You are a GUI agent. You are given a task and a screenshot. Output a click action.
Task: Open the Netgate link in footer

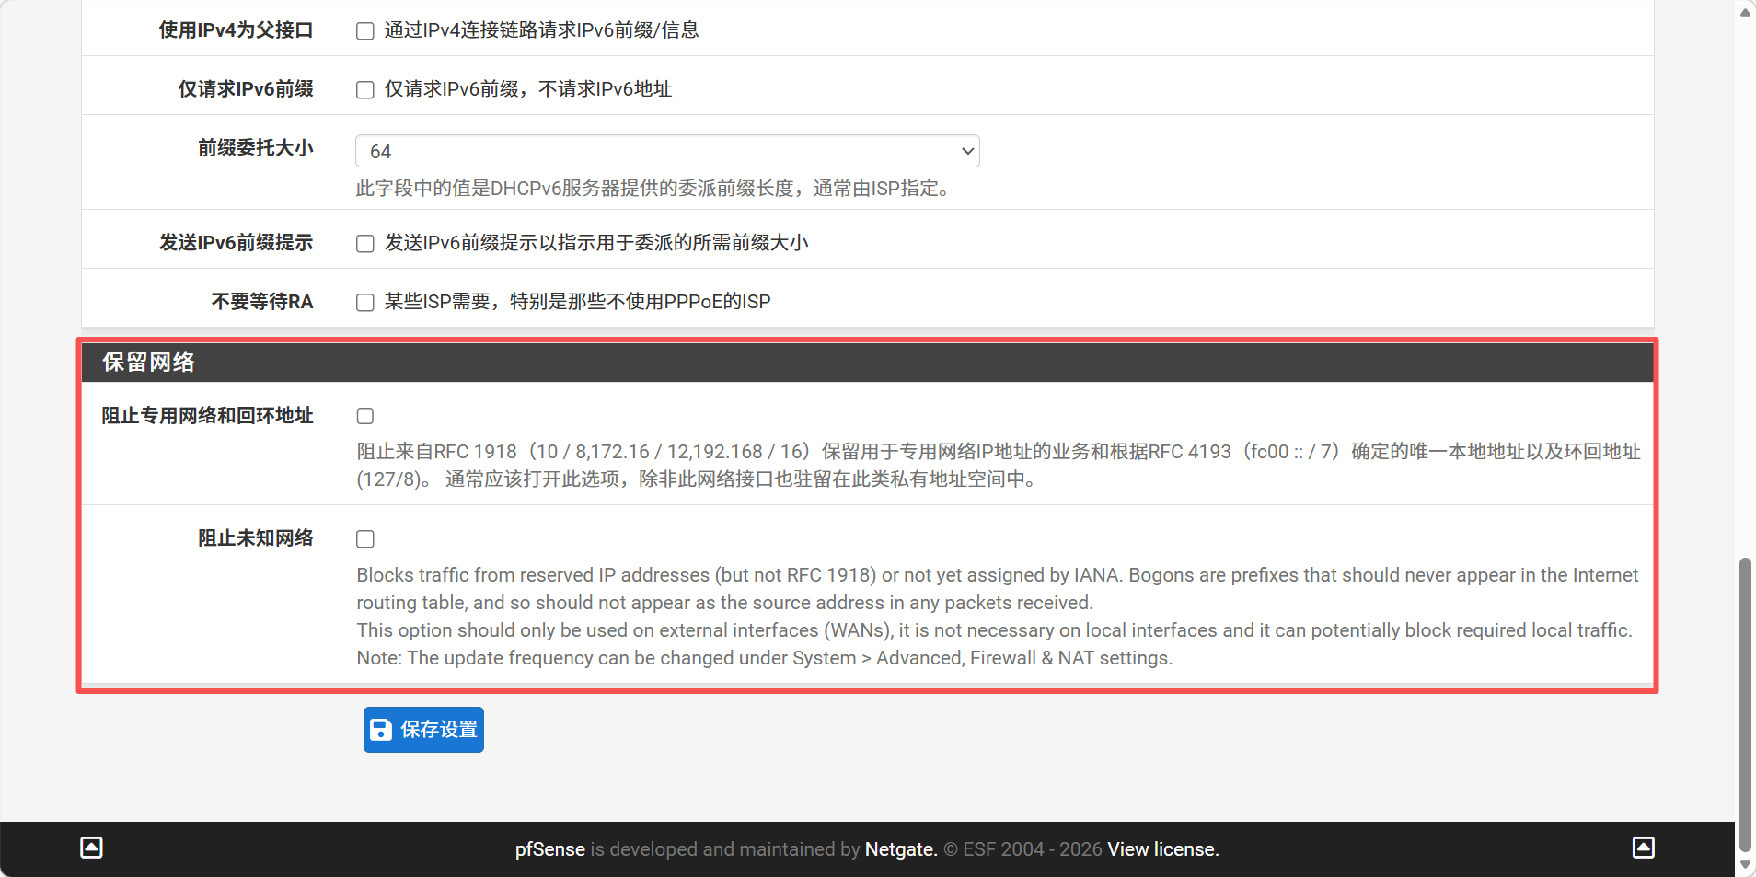(x=900, y=849)
